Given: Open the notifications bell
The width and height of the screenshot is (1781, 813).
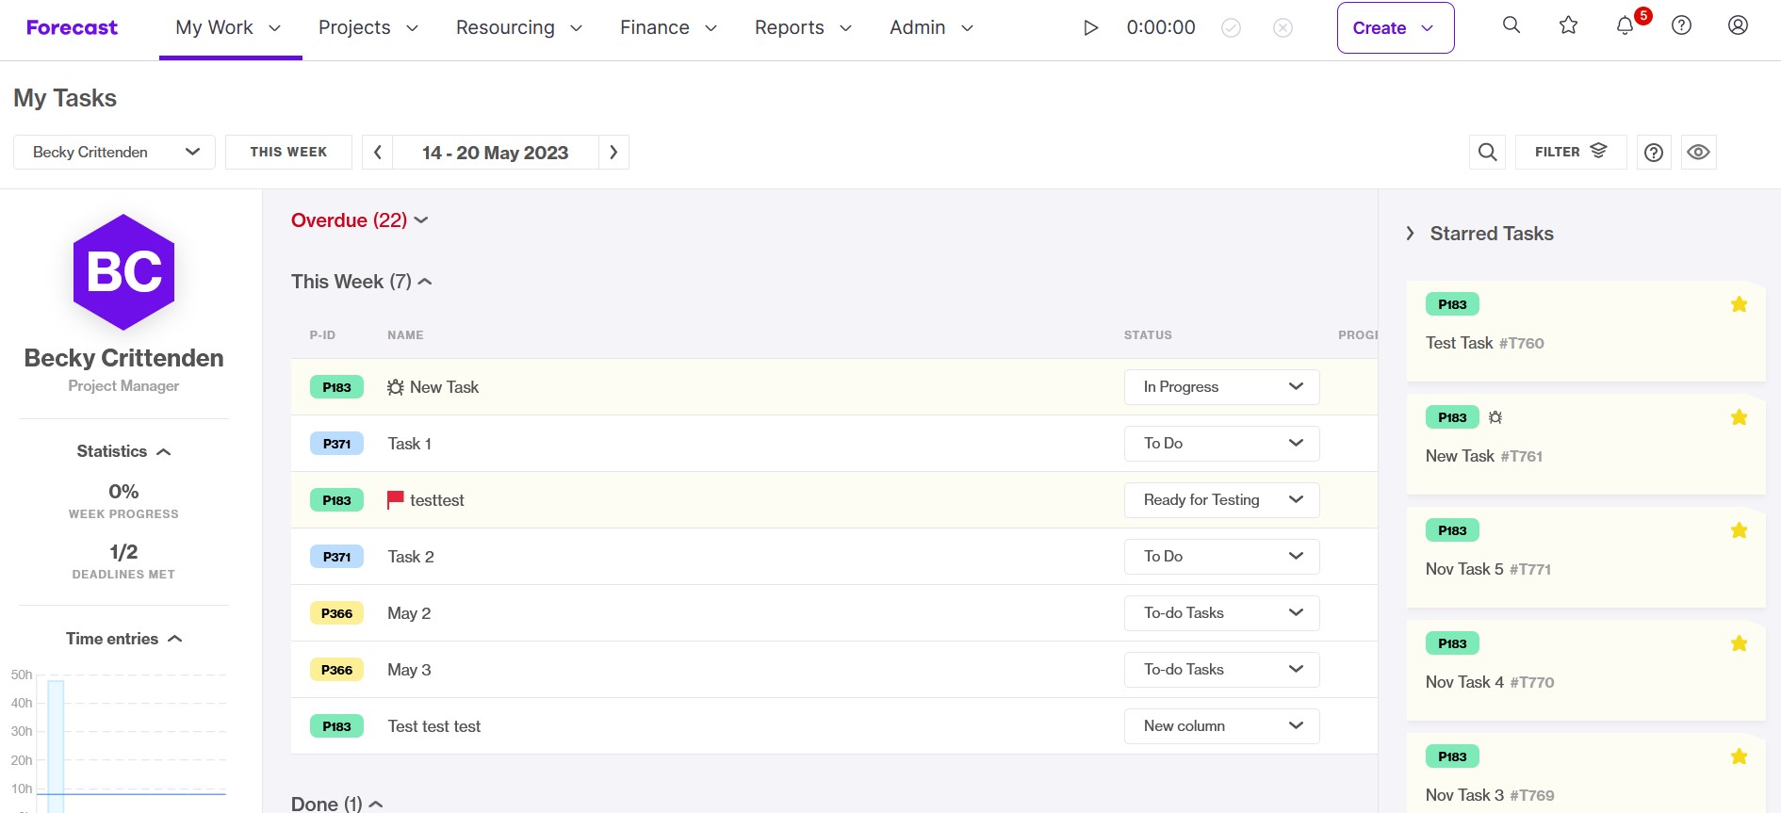Looking at the screenshot, I should click(1625, 26).
